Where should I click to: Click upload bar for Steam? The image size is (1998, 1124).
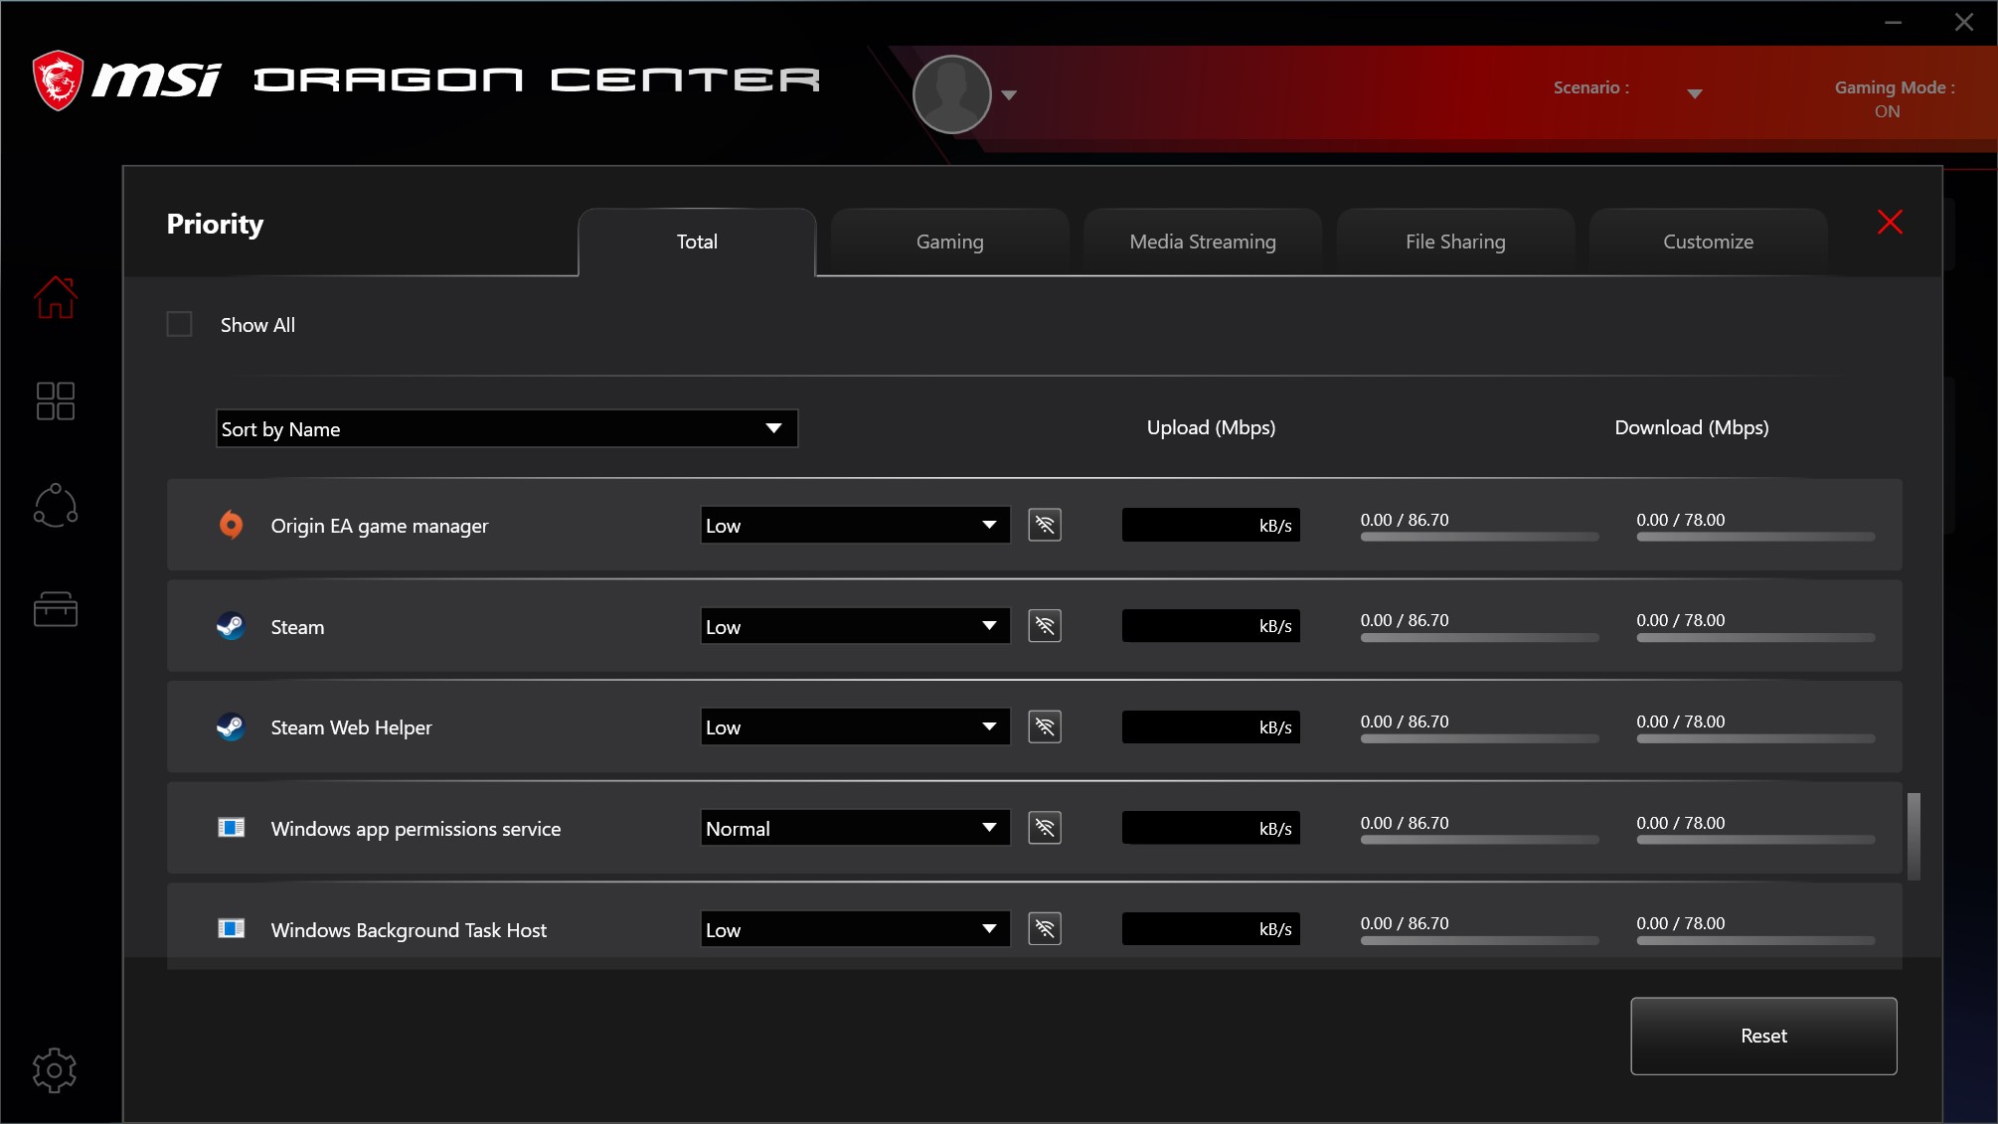pos(1479,638)
